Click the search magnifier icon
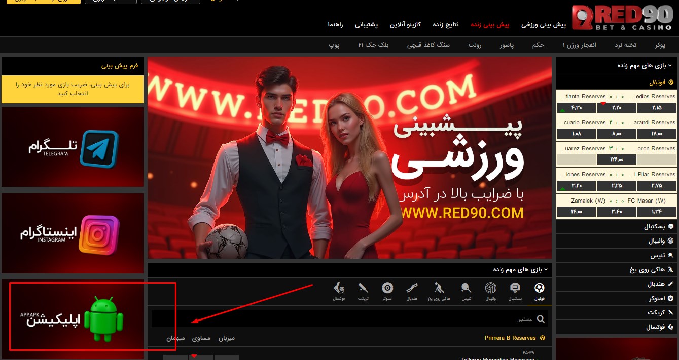The height and width of the screenshot is (360, 679). pyautogui.click(x=541, y=319)
